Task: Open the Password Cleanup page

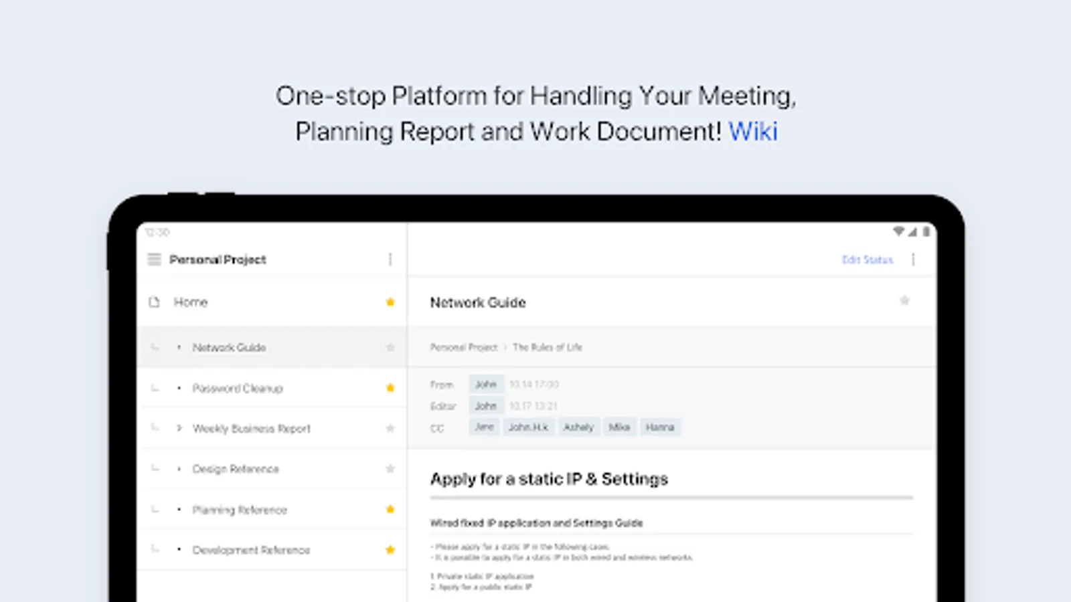Action: pyautogui.click(x=238, y=388)
